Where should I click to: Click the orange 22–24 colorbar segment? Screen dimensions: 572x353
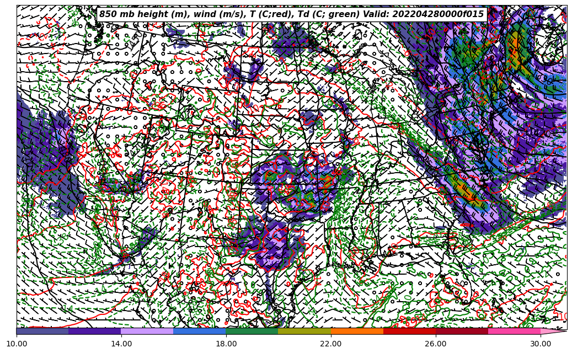point(357,331)
